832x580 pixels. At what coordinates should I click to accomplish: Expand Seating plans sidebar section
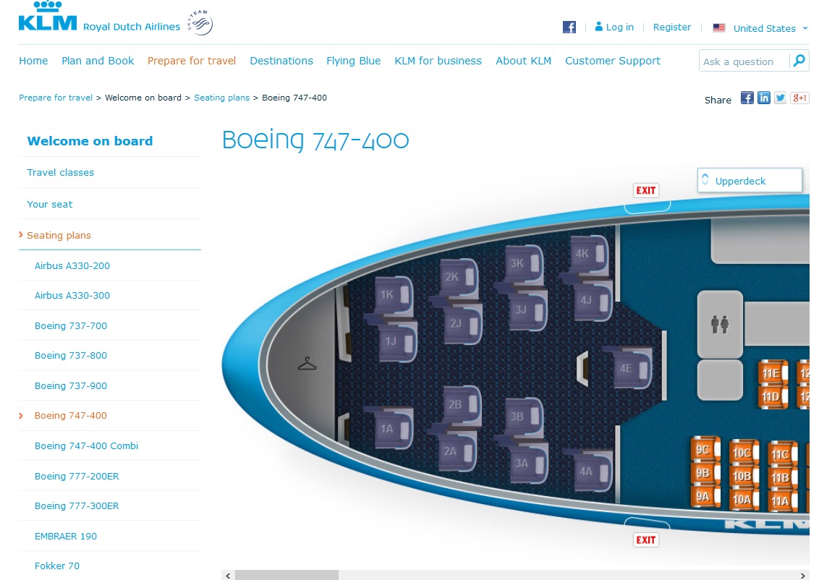pos(59,235)
